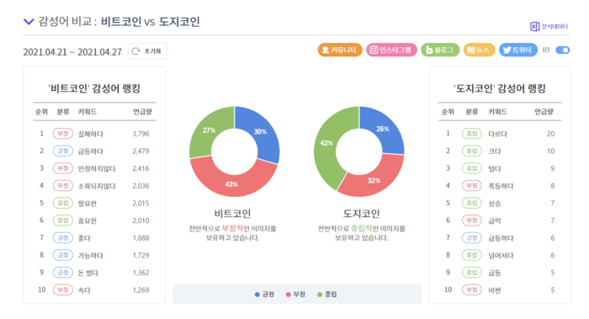The width and height of the screenshot is (589, 319).
Task: Toggle the 커뮤니티 source filter
Action: 340,50
